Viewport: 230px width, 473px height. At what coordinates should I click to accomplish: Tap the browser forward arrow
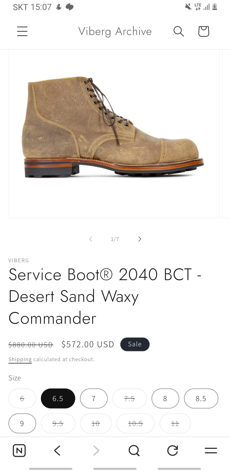pyautogui.click(x=96, y=451)
